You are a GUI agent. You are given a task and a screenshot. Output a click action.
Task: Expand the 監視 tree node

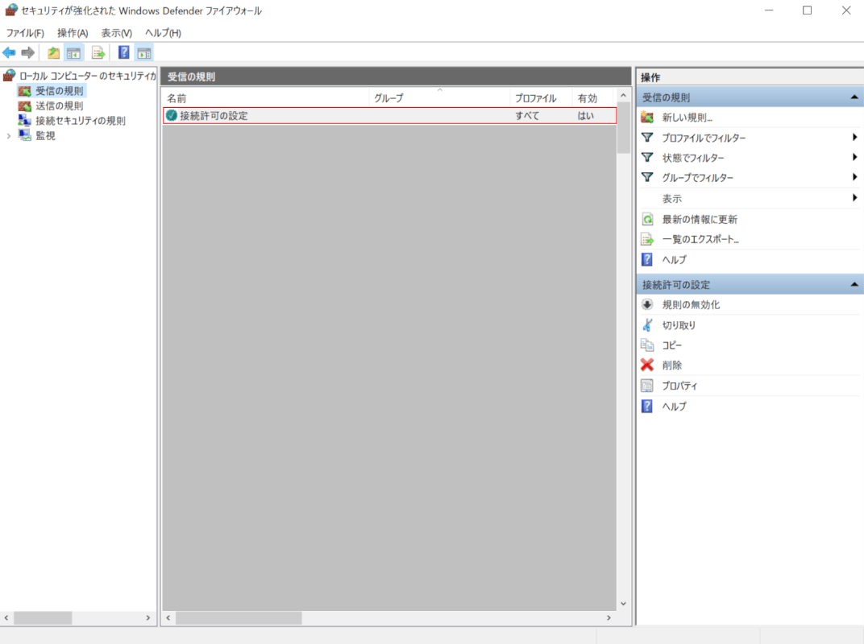pyautogui.click(x=9, y=136)
